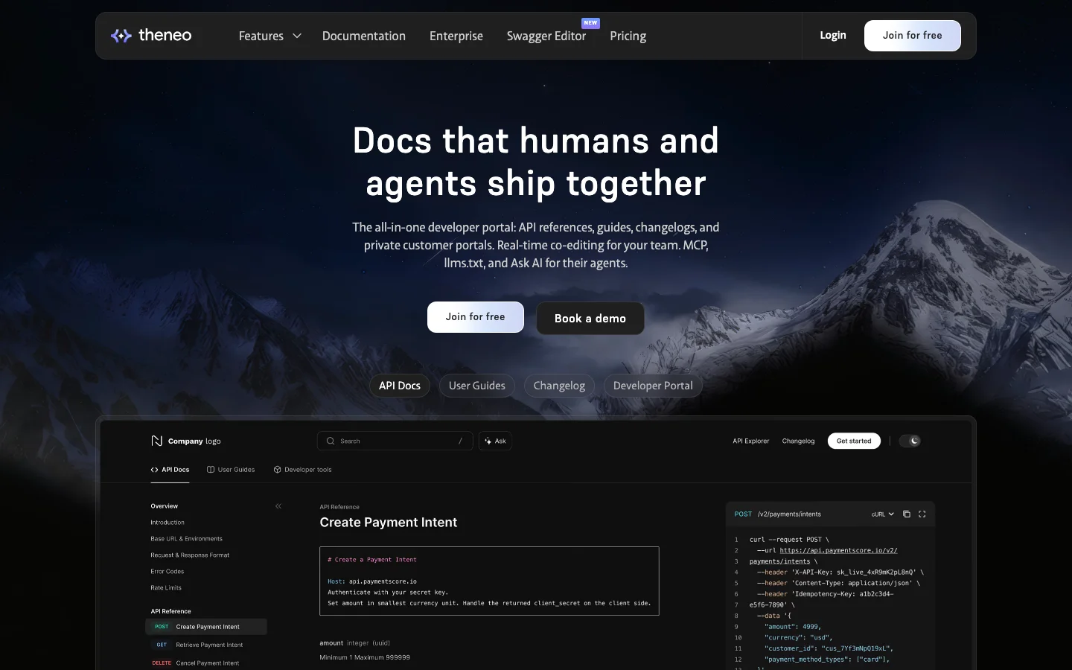Image resolution: width=1072 pixels, height=670 pixels.
Task: Click the amount parameter name
Action: 331,643
